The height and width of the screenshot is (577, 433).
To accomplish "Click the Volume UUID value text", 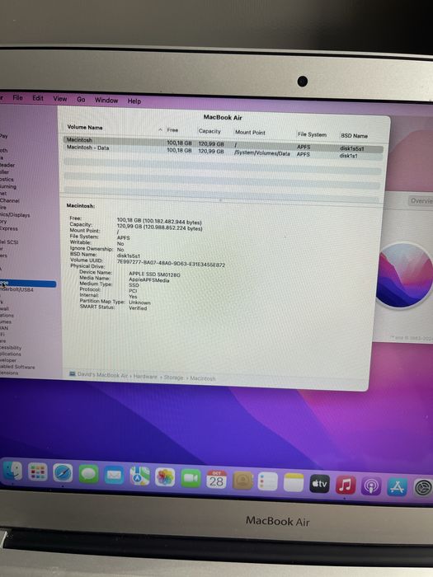I will click(171, 263).
